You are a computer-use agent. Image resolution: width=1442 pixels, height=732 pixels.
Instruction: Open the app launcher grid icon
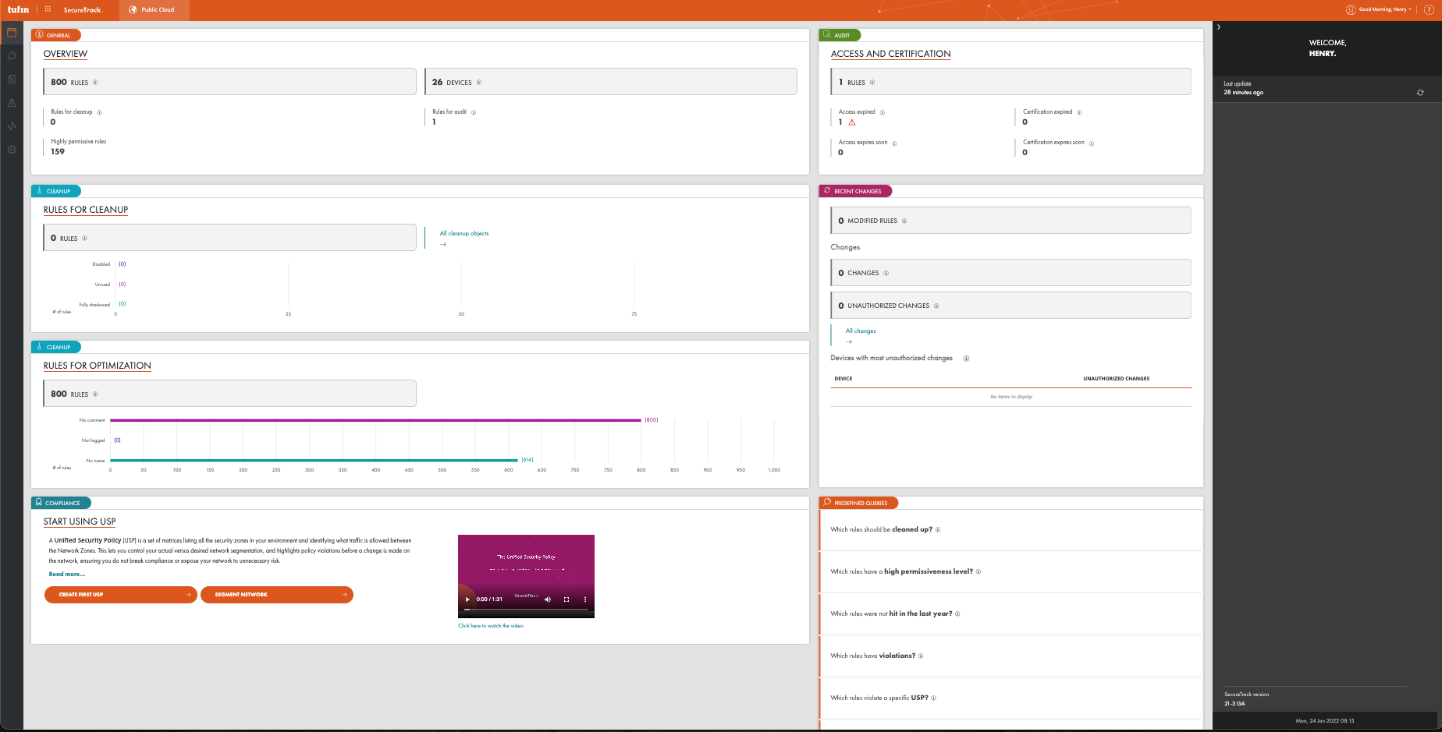[x=48, y=9]
